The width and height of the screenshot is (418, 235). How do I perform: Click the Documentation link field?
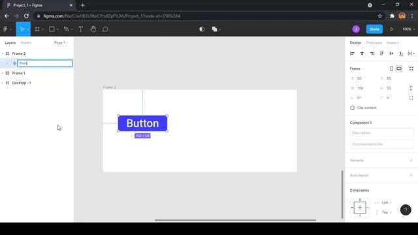pos(381,144)
